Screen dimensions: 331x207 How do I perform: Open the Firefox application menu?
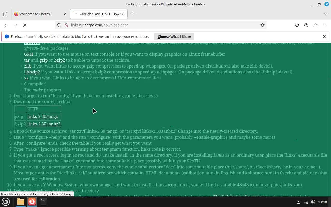point(325,25)
